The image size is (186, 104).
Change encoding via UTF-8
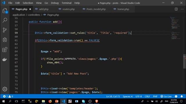[139, 96]
